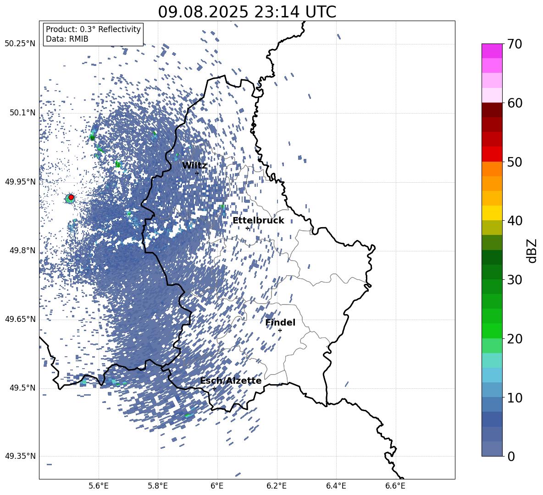543x495 pixels.
Task: Click the 'Data: RMIB' text
Action: click(67, 39)
